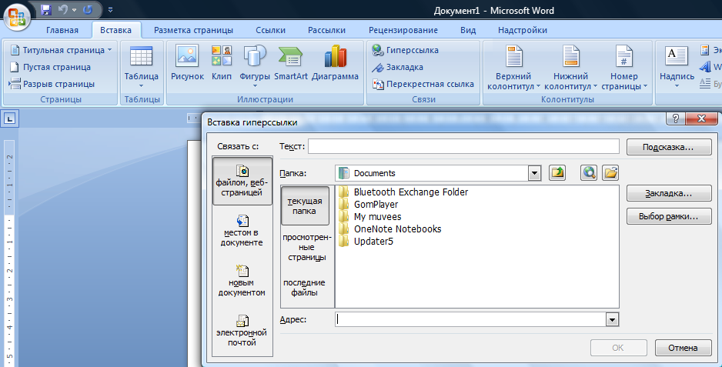Screen dimensions: 722x367
Task: Insert a SmartArt graphic
Action: click(x=290, y=64)
